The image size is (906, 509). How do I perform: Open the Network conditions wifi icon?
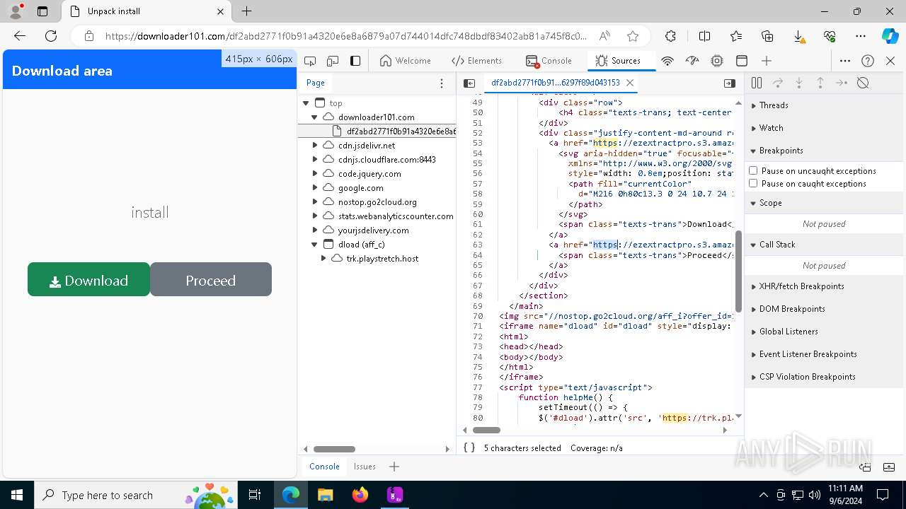pyautogui.click(x=667, y=61)
